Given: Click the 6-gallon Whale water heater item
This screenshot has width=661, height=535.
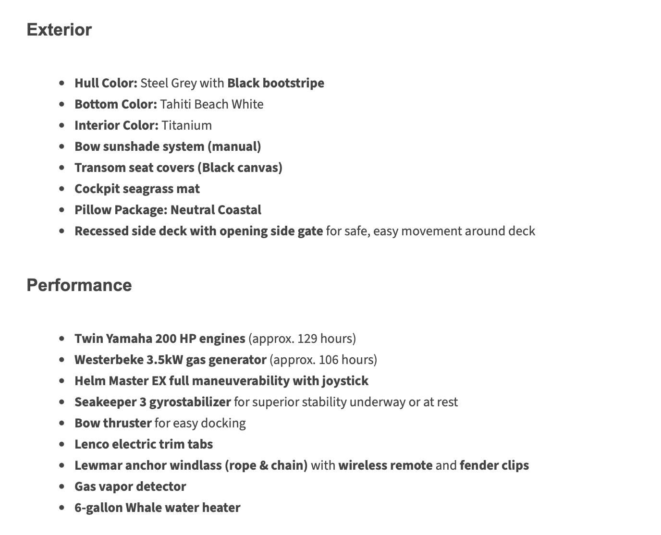Looking at the screenshot, I should click(157, 508).
